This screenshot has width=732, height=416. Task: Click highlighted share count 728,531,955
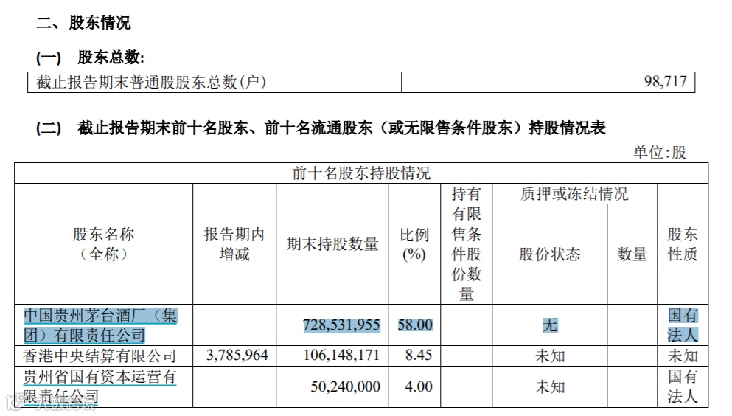[x=342, y=325]
